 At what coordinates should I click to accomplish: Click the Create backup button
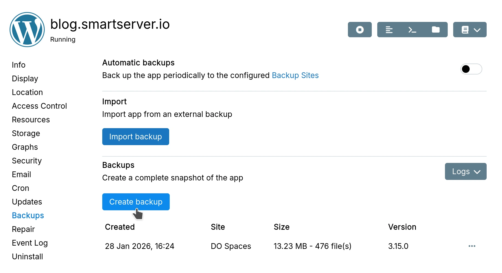[x=136, y=202]
